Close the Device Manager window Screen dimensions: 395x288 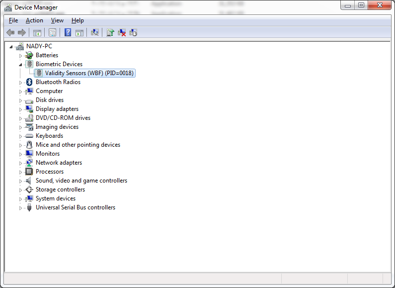coord(380,5)
